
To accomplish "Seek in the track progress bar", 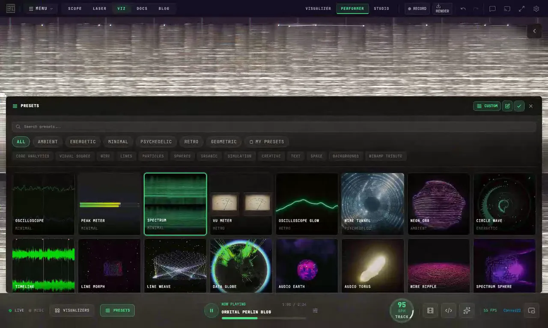I will (x=264, y=318).
